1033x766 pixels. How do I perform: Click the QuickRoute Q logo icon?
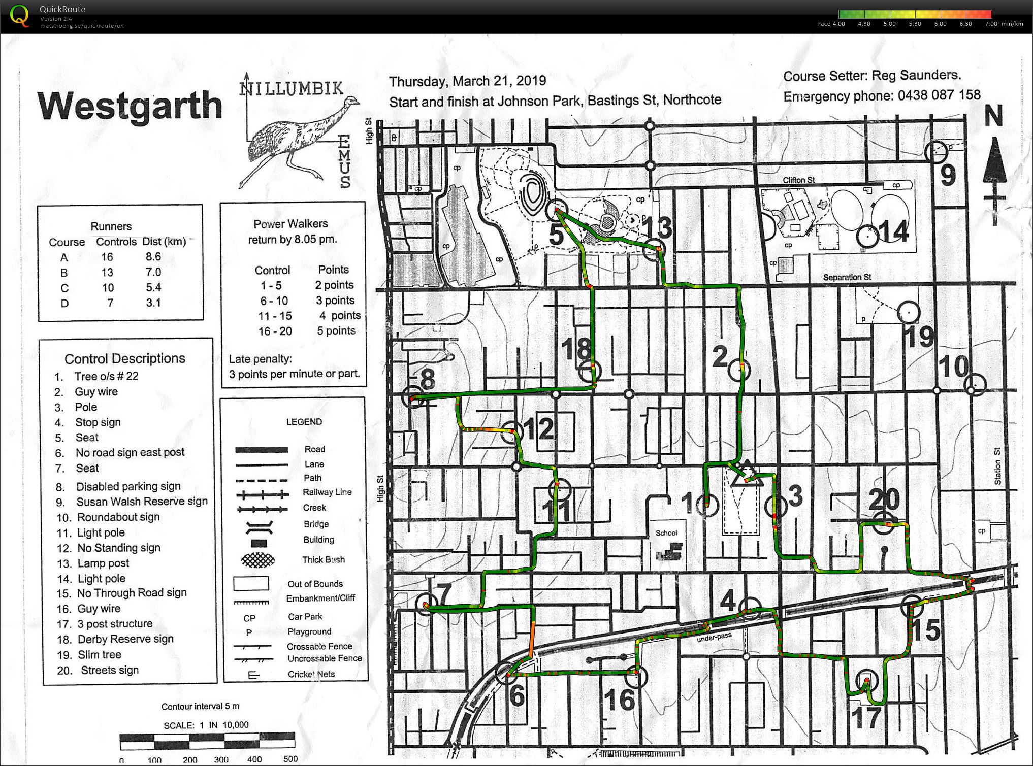19,15
